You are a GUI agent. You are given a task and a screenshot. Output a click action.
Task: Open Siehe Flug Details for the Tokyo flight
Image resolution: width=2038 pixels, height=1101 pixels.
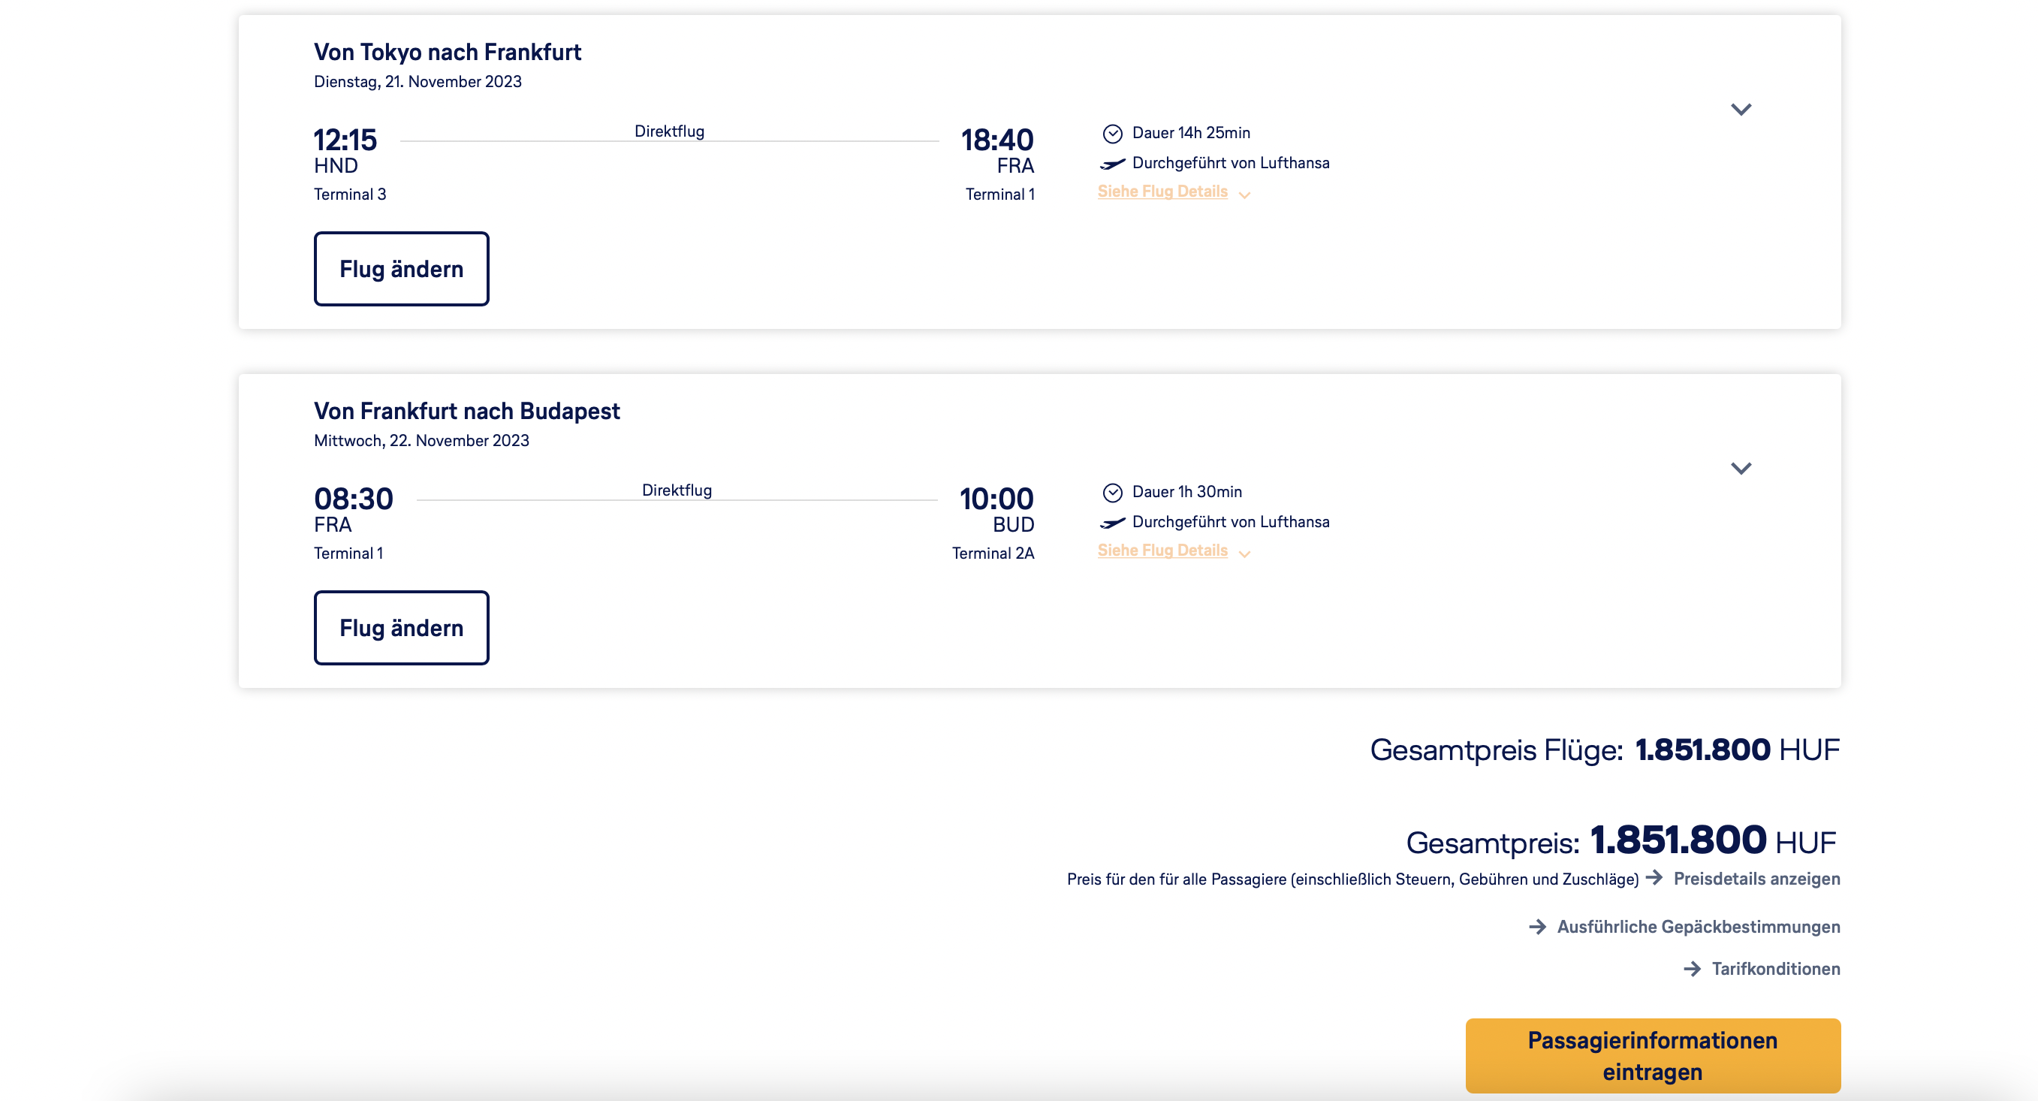point(1162,192)
